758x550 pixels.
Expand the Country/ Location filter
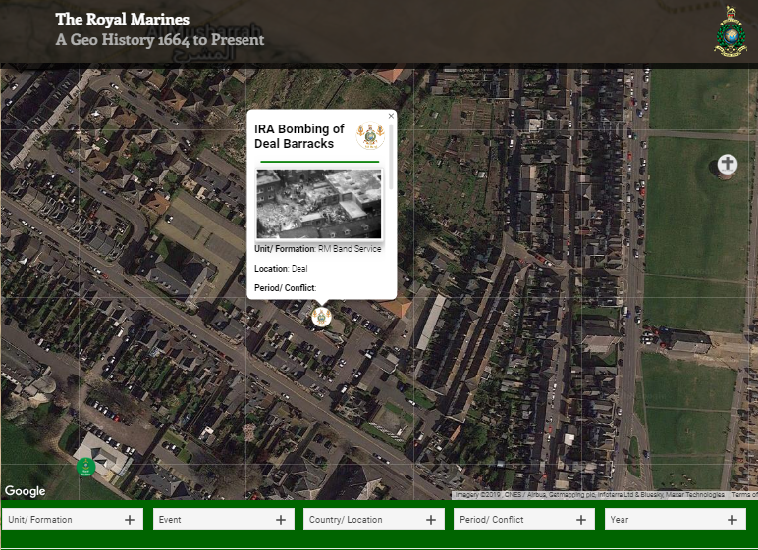[374, 520]
